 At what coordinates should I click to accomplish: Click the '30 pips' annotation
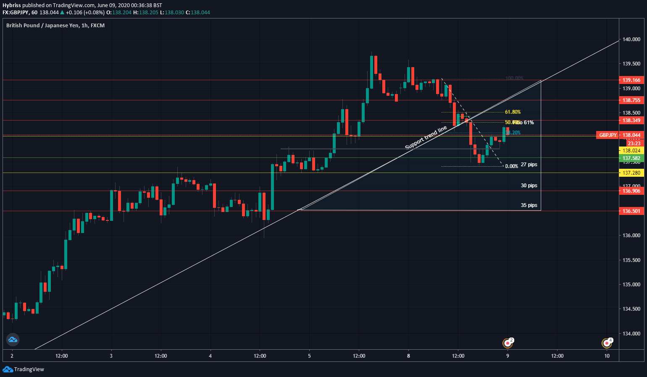click(529, 186)
